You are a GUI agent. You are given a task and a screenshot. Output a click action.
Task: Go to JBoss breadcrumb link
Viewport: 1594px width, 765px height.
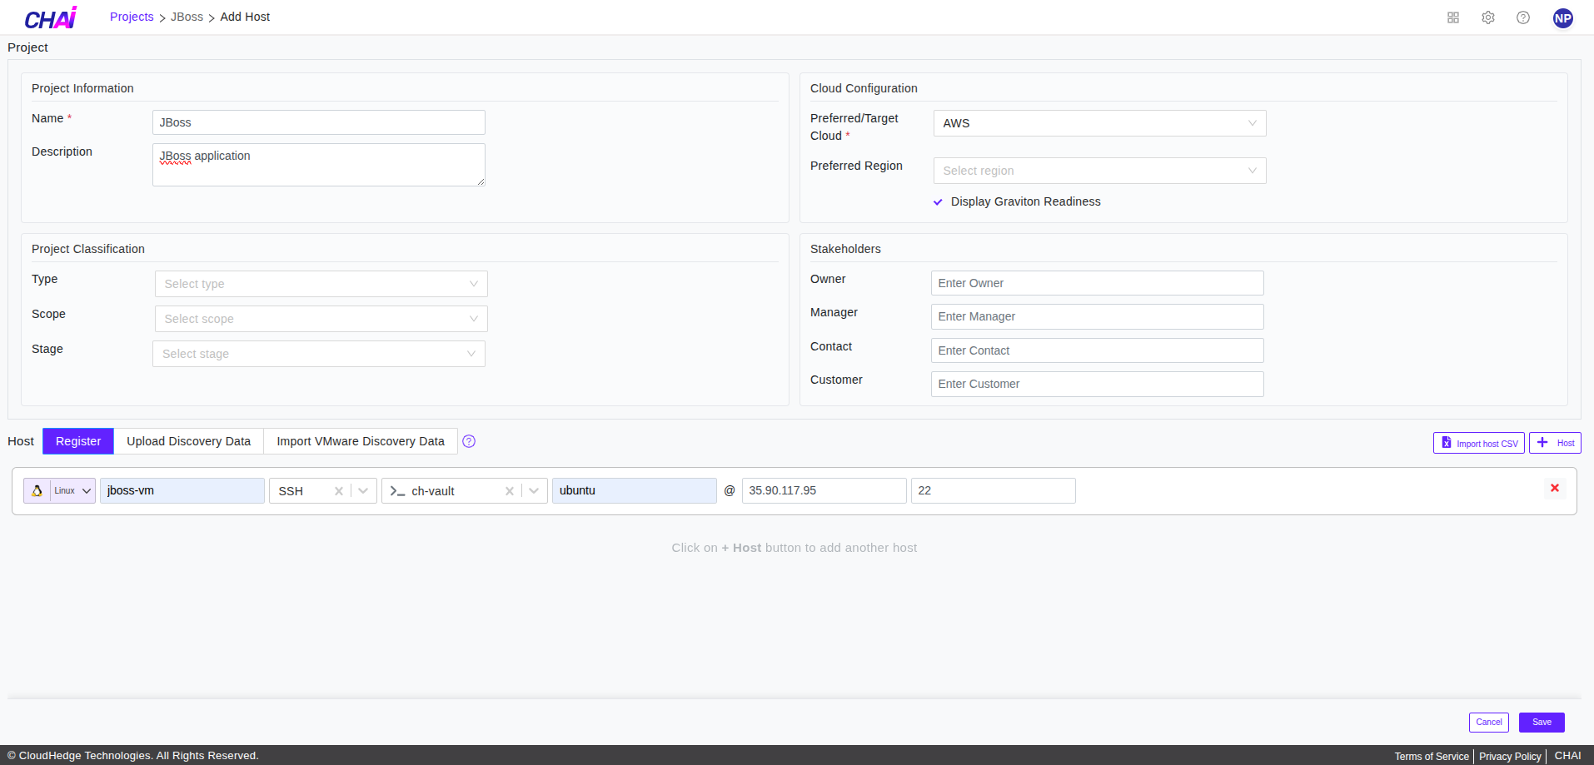187,17
